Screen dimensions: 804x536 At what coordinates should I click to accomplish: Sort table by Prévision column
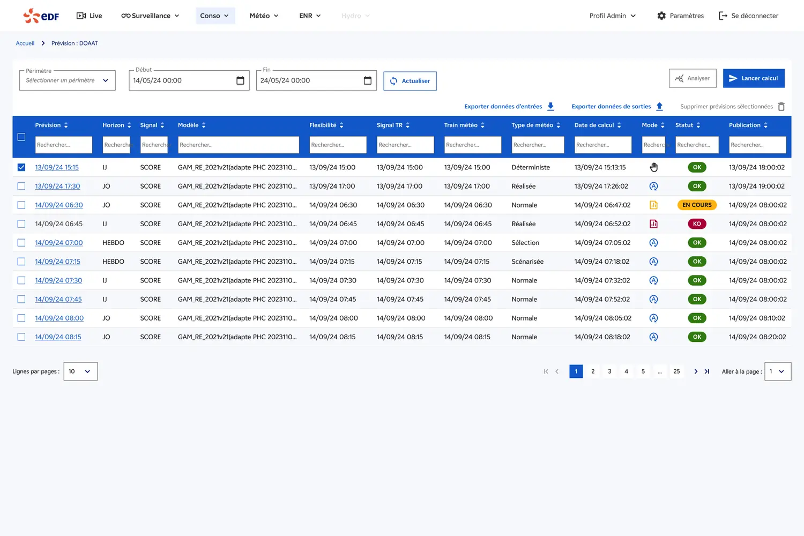coord(66,125)
